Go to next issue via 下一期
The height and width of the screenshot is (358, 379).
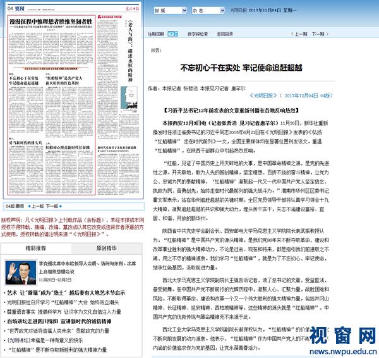click(x=318, y=34)
